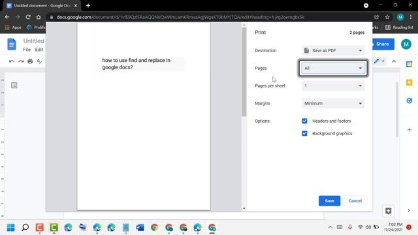Bookmark this page with the star
Image resolution: width=418 pixels, height=235 pixels.
point(387,17)
